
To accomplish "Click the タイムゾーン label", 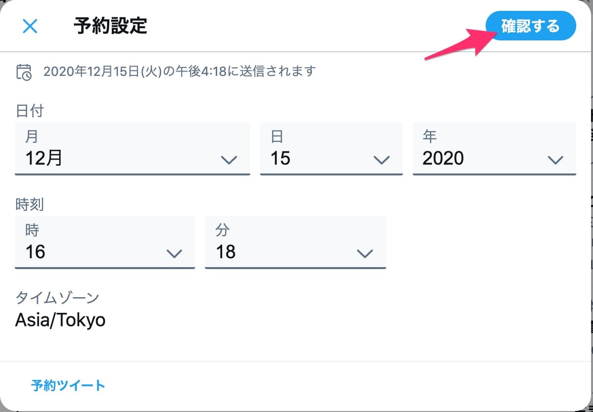I will (x=57, y=298).
